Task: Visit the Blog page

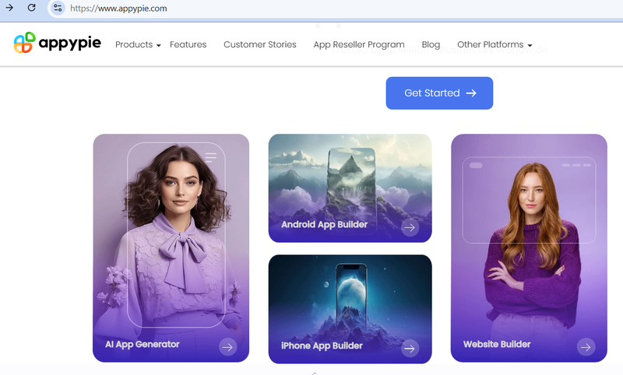Action: pyautogui.click(x=431, y=44)
